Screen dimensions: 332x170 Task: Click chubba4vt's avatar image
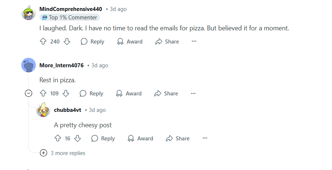pos(43,110)
